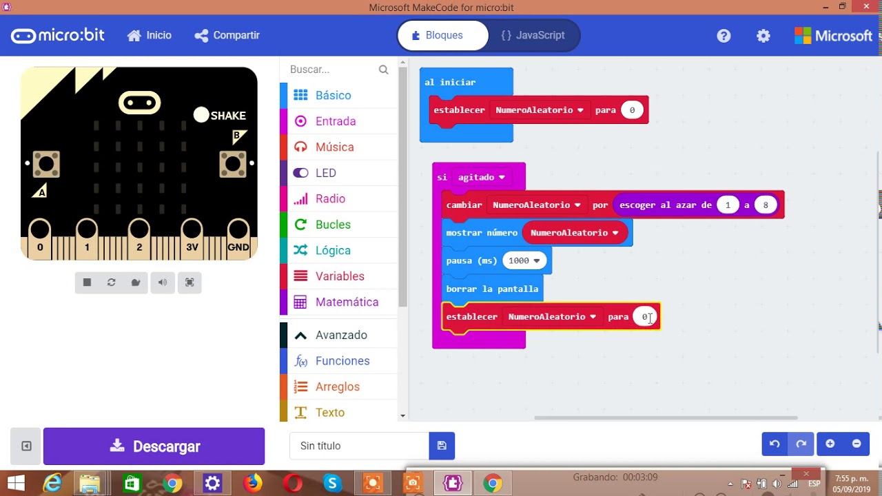This screenshot has height=496, width=882.
Task: Open Skype from the taskbar
Action: point(333,484)
